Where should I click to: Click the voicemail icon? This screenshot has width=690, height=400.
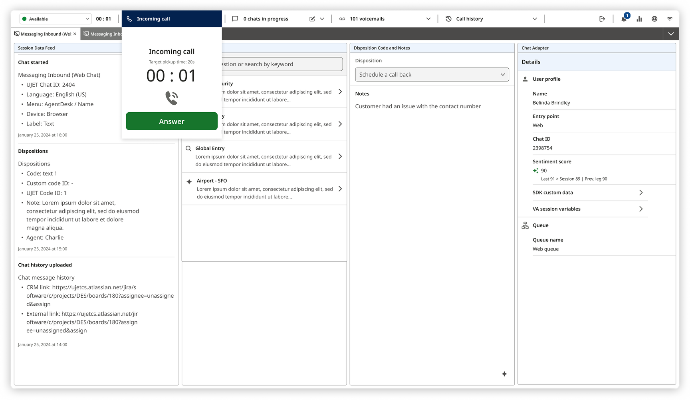click(342, 19)
